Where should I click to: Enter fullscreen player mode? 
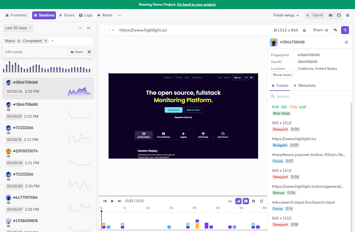pos(261,201)
